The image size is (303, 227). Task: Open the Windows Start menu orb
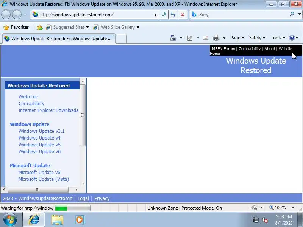(x=10, y=220)
